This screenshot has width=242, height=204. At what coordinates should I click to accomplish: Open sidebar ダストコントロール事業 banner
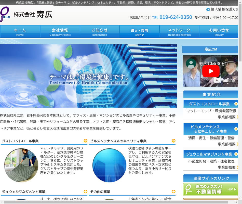coord(211,104)
